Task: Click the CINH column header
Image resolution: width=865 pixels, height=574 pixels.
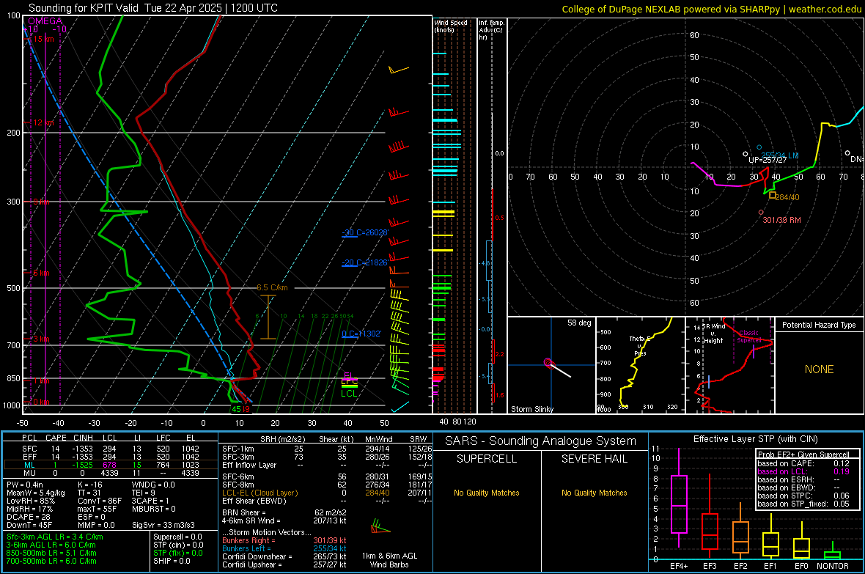Action: click(84, 438)
